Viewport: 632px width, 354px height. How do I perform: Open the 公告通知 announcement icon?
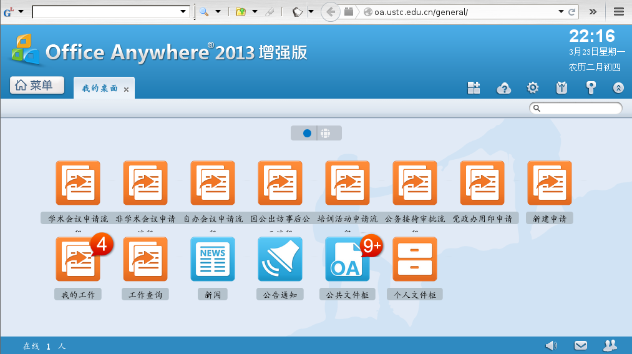pyautogui.click(x=280, y=259)
